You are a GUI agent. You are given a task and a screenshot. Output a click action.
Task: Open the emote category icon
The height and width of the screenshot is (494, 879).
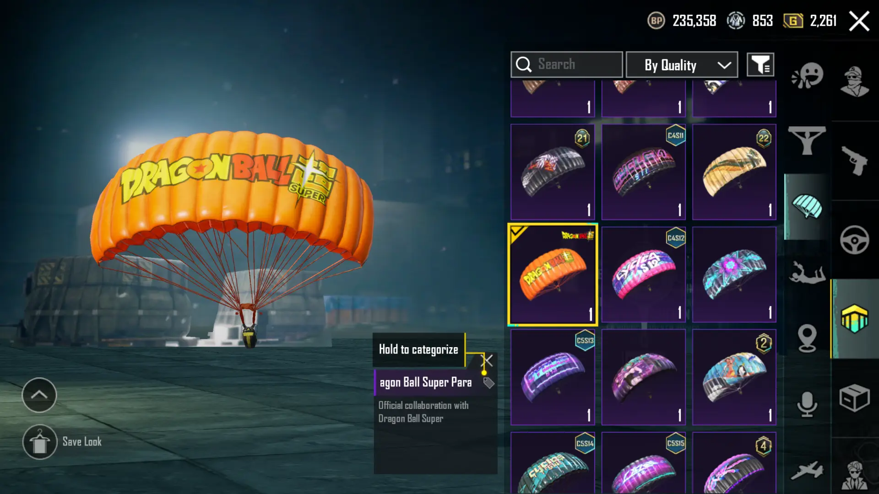(808, 75)
